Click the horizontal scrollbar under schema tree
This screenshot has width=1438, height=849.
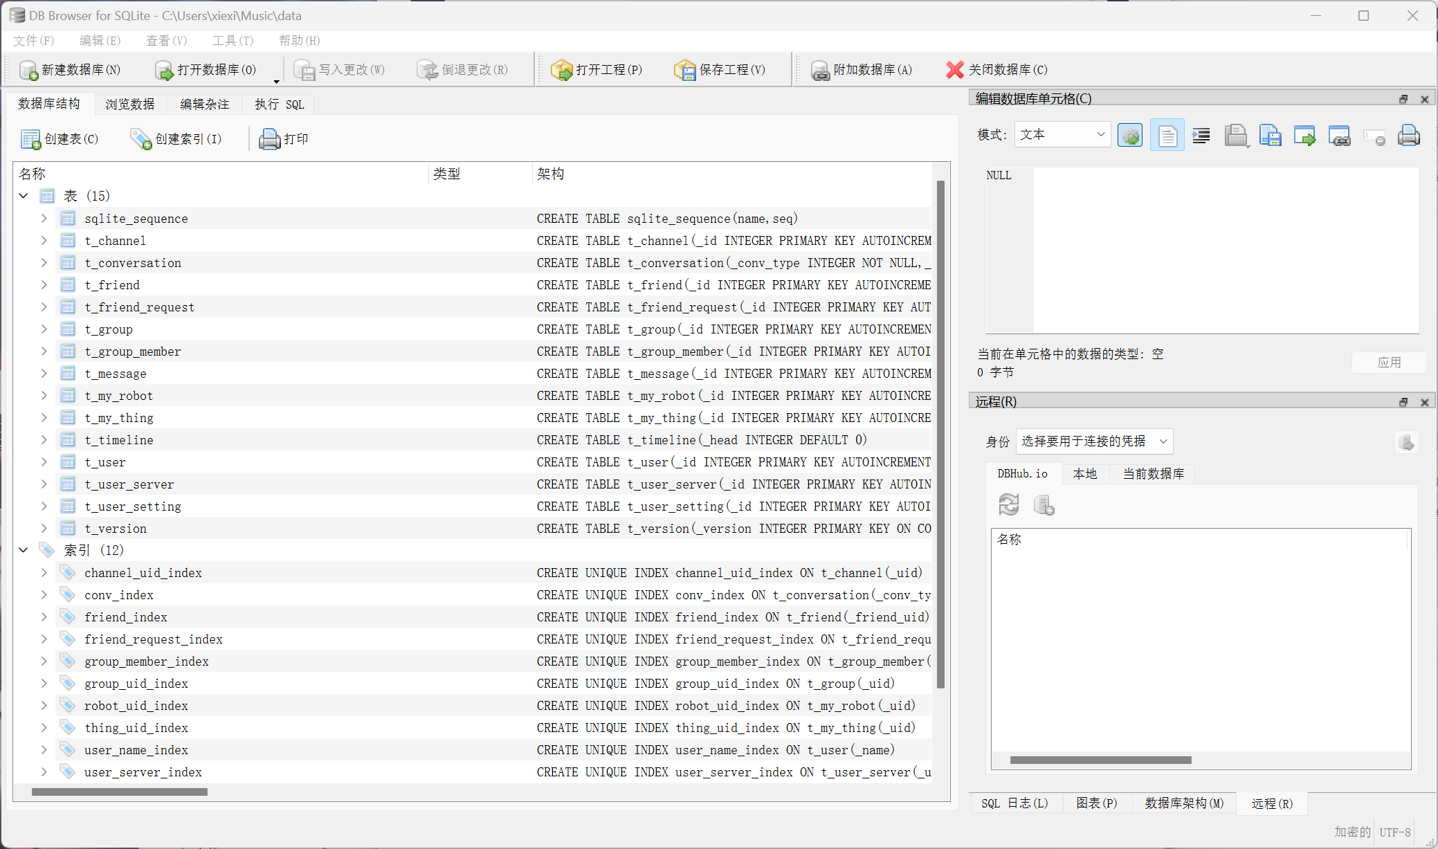(119, 792)
